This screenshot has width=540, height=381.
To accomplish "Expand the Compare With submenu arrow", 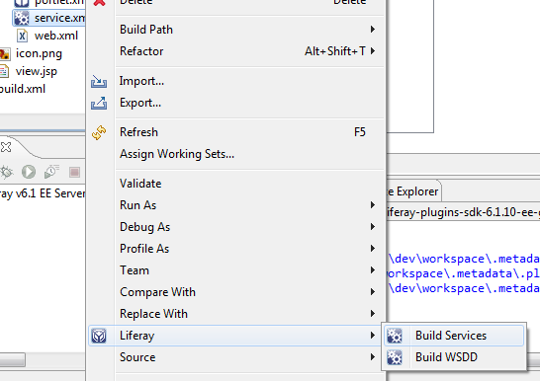I will pyautogui.click(x=372, y=292).
